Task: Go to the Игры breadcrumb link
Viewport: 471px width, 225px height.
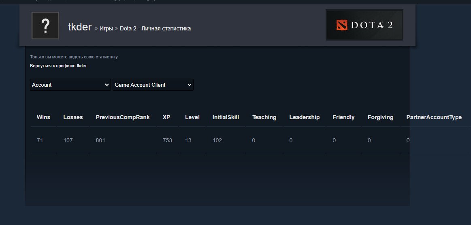Action: (x=106, y=28)
